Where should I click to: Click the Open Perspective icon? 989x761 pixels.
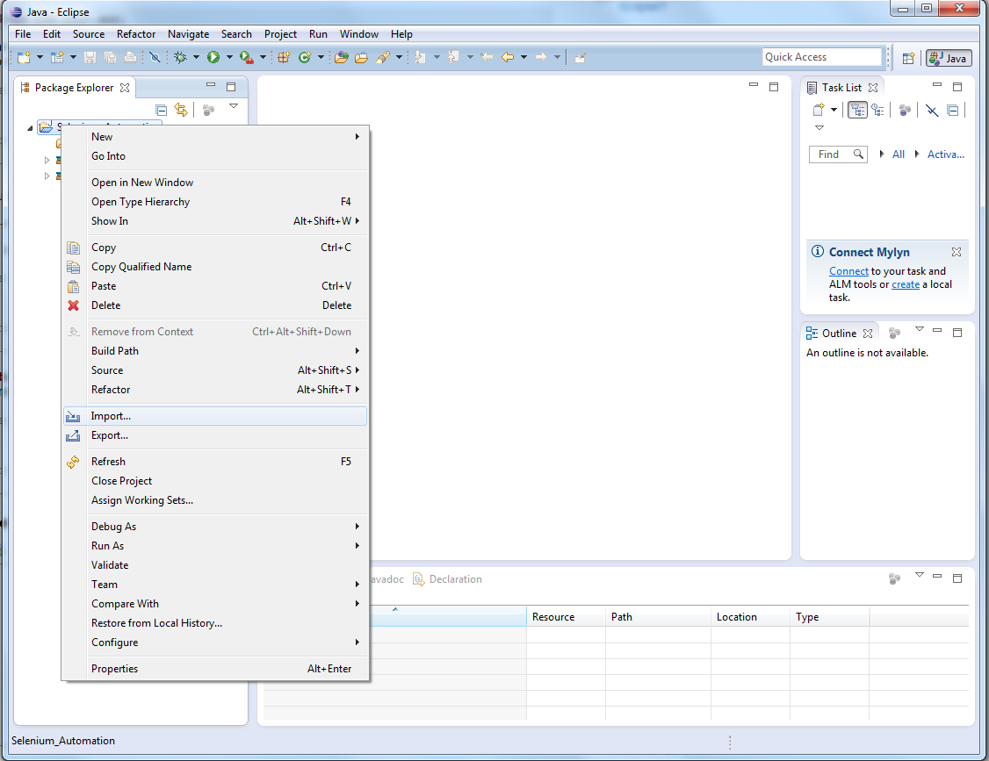pos(908,58)
